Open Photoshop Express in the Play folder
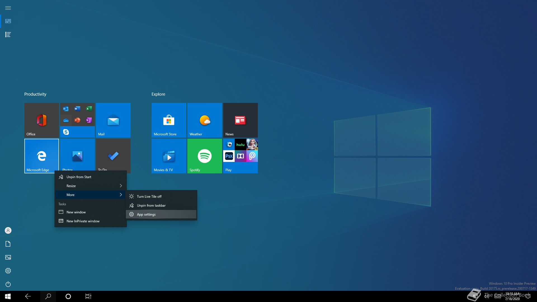Image resolution: width=537 pixels, height=302 pixels. (x=229, y=156)
